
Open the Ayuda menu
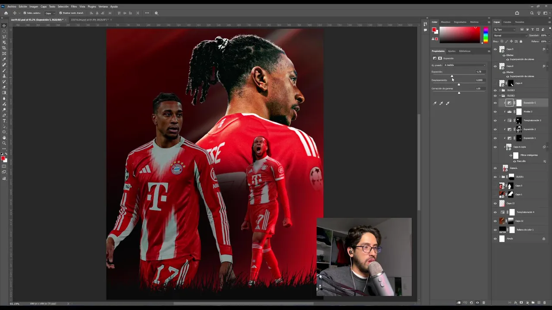coord(114,6)
